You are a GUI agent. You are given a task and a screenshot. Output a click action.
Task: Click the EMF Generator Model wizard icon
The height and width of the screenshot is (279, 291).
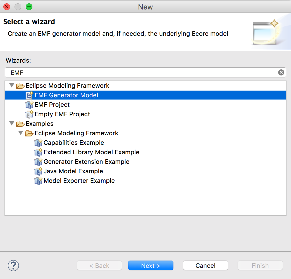pos(29,95)
